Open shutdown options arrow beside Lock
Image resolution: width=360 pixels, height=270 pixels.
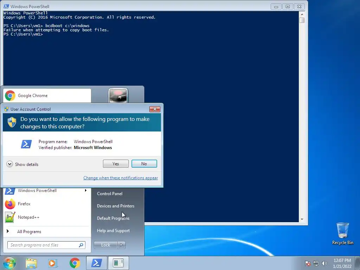click(x=121, y=245)
